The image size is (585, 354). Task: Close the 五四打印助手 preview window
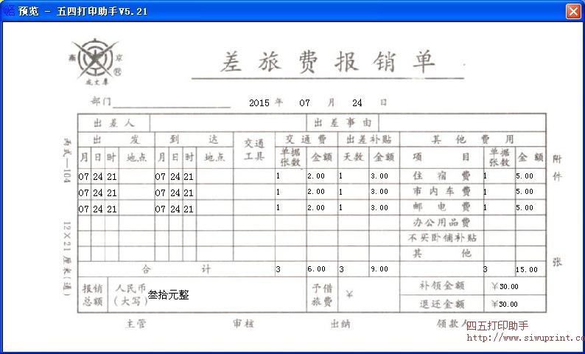[573, 11]
